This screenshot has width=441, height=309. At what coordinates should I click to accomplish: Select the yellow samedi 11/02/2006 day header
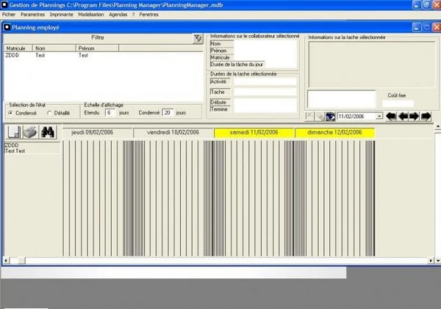(x=254, y=132)
